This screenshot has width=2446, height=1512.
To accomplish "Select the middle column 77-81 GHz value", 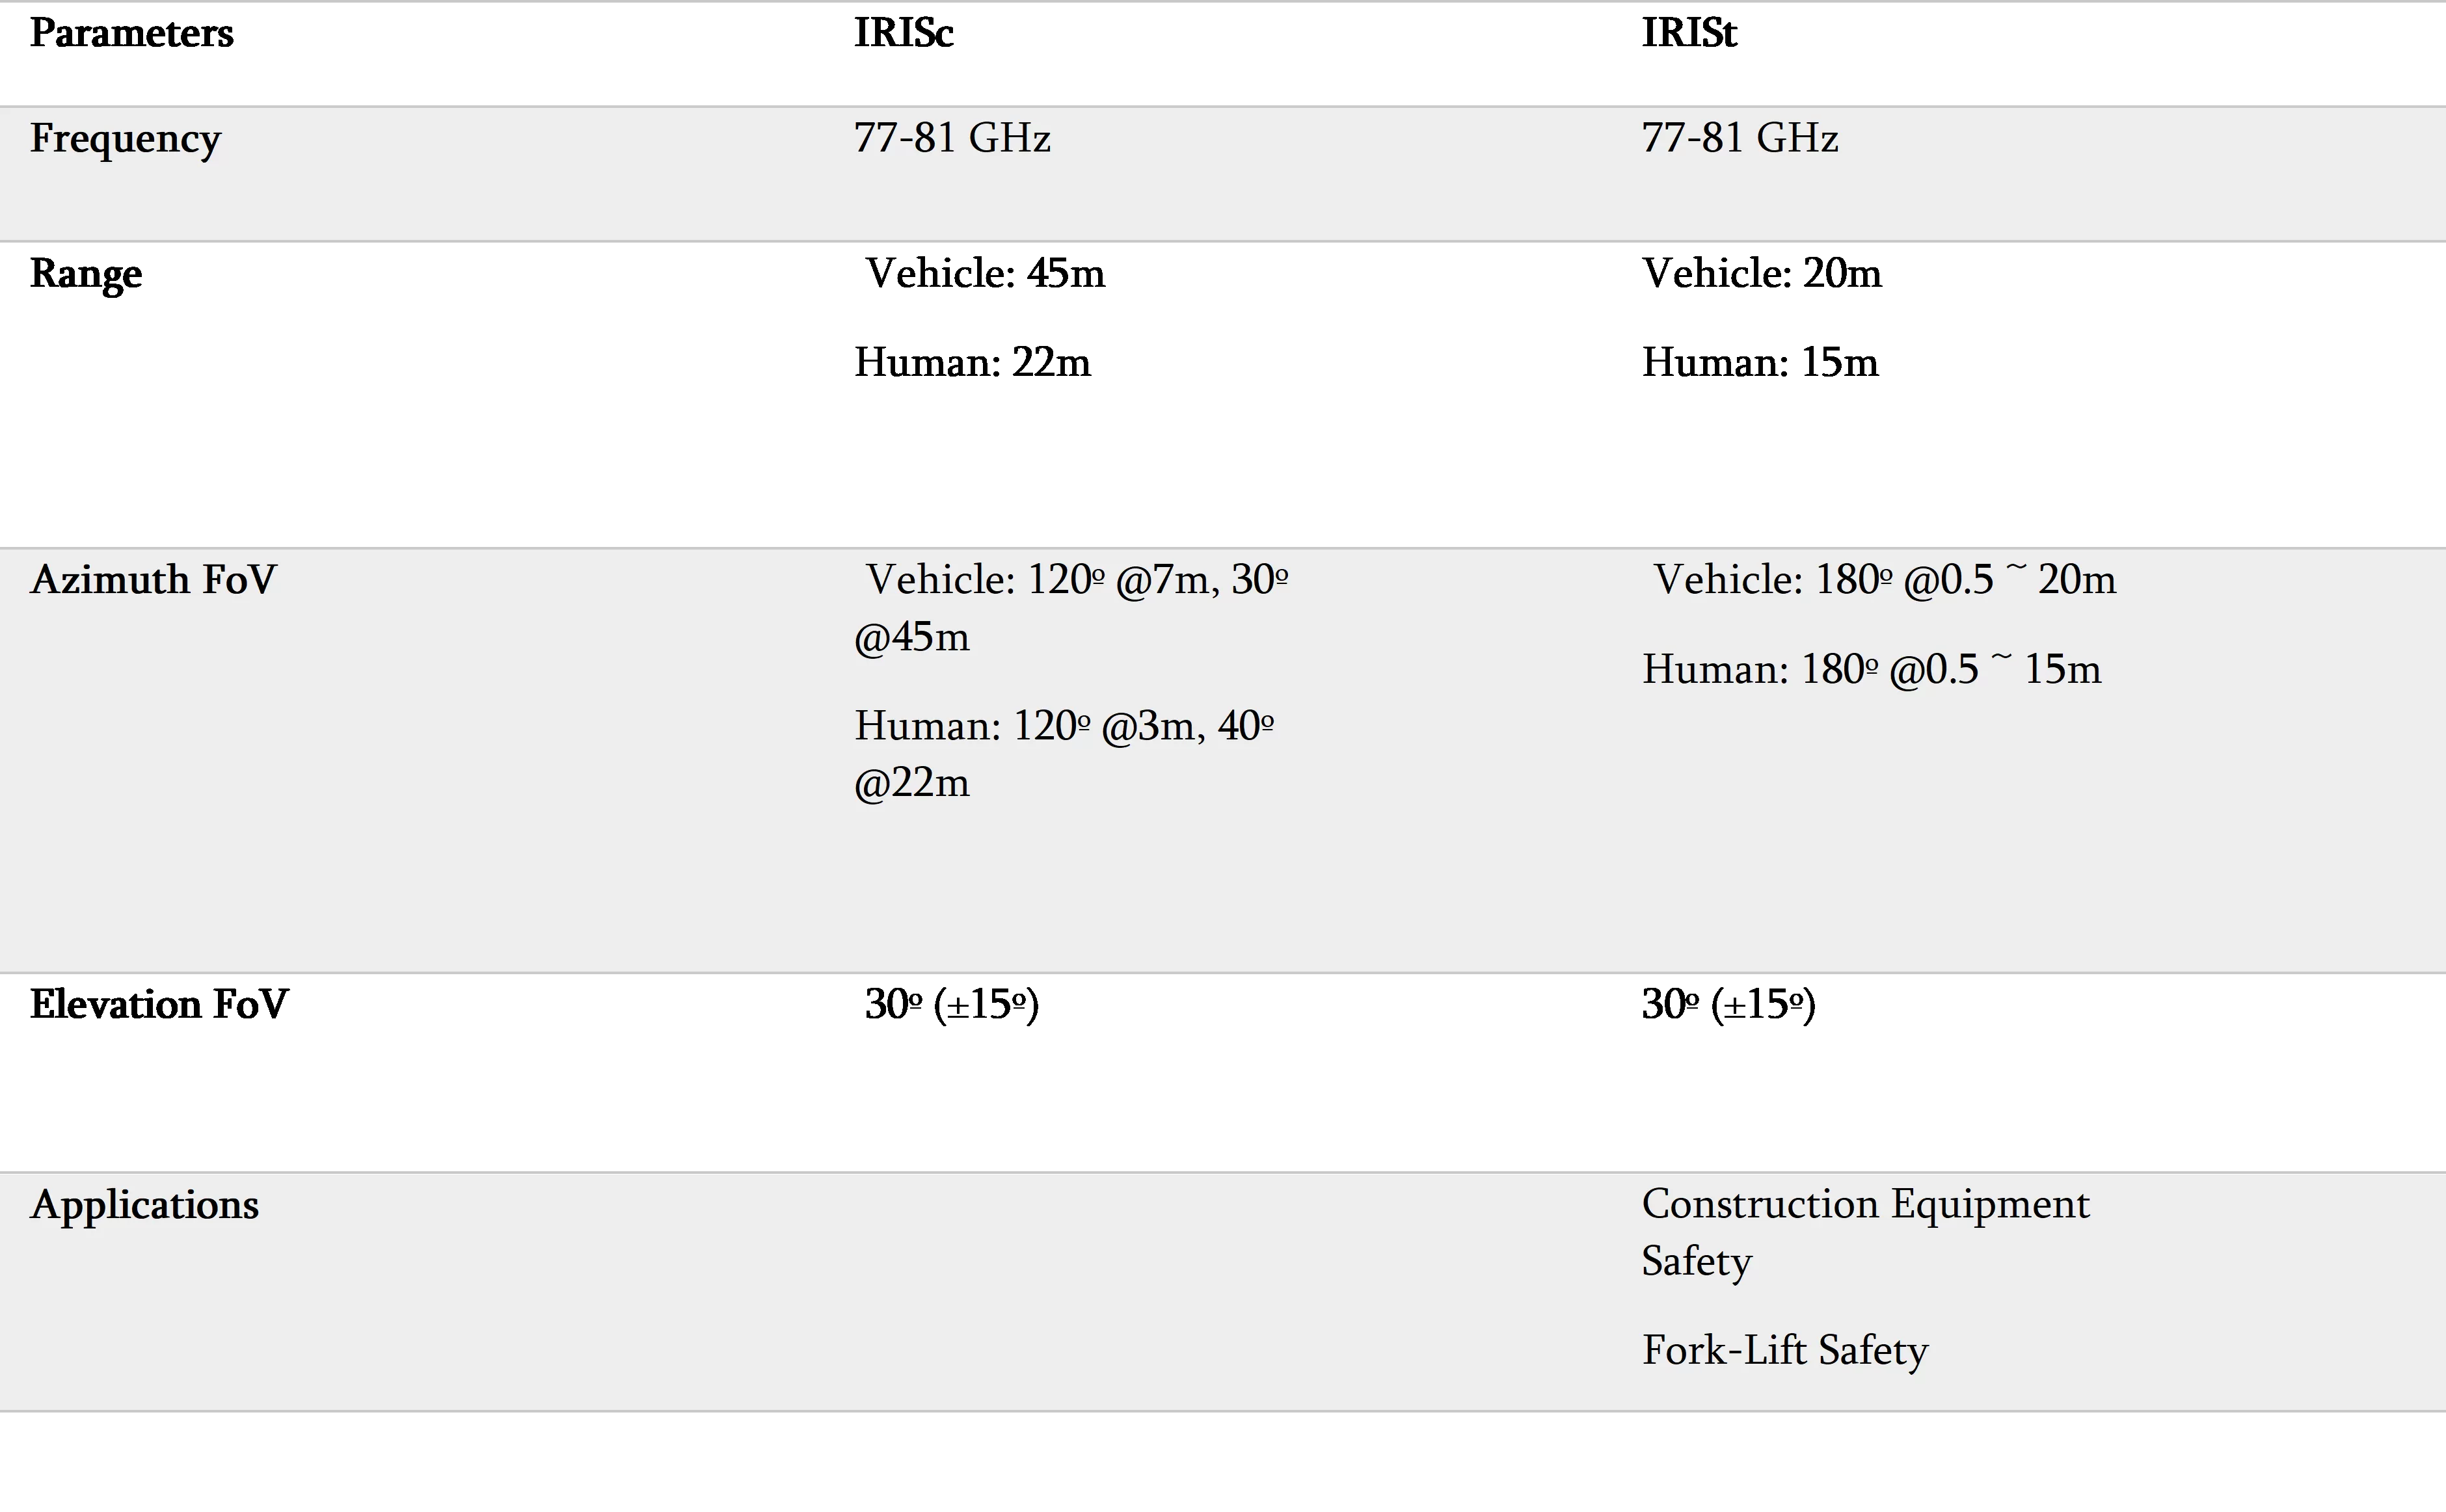I will click(952, 138).
